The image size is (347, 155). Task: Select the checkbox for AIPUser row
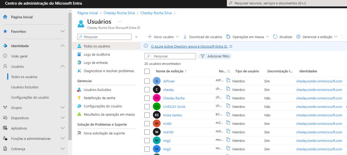pos(147,81)
